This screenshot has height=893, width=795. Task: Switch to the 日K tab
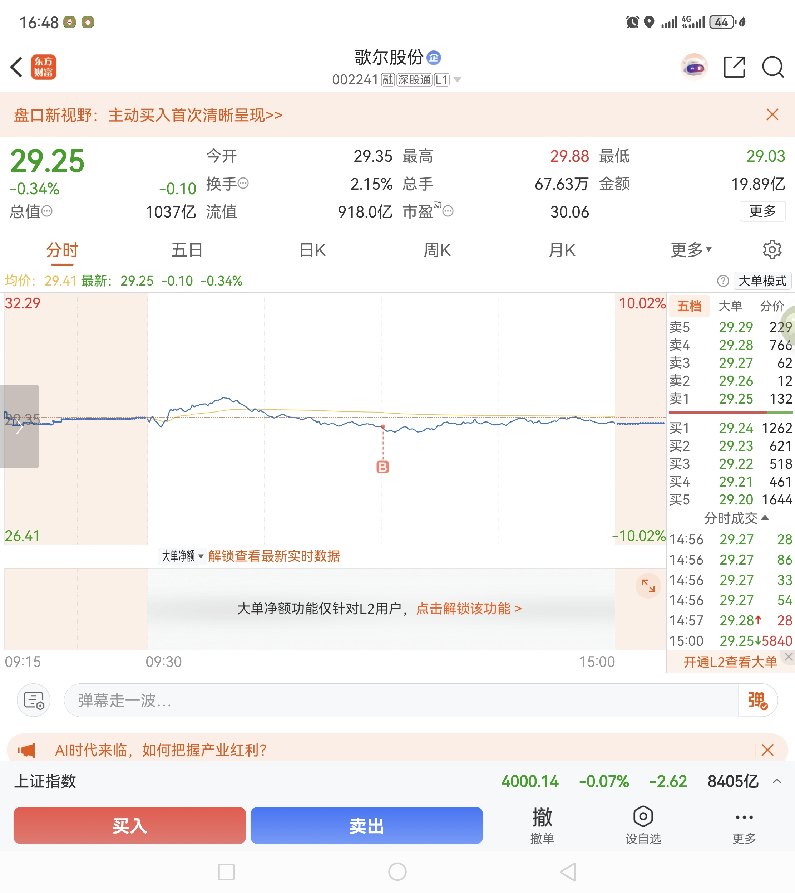click(x=312, y=250)
